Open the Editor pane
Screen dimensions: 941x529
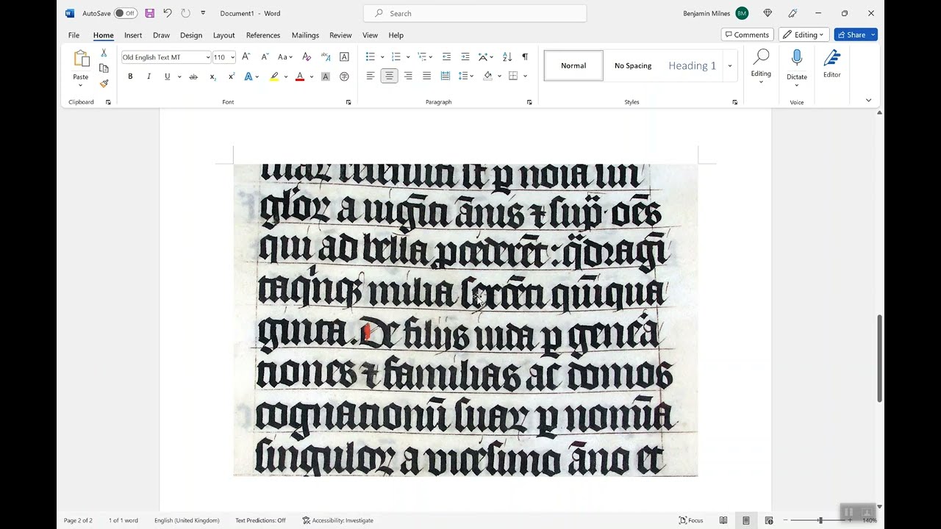coord(831,65)
